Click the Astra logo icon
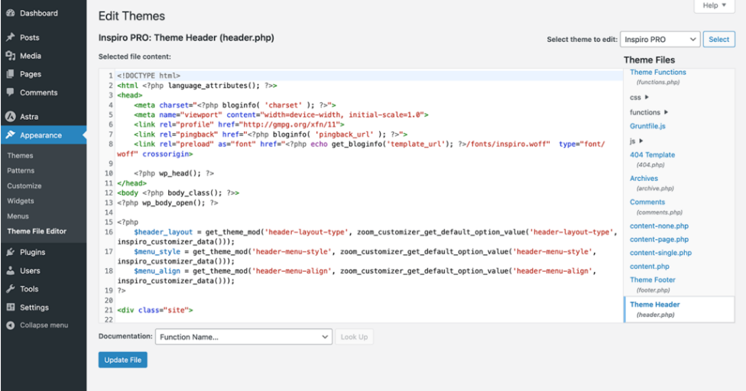The width and height of the screenshot is (746, 391). tap(10, 116)
